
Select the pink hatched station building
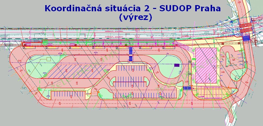click(x=206, y=65)
